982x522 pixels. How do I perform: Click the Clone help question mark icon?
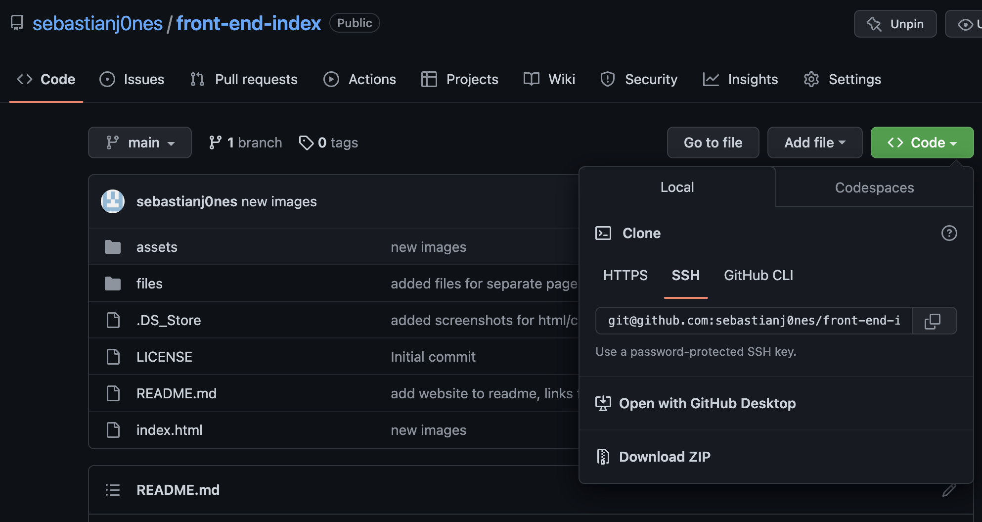pos(949,233)
